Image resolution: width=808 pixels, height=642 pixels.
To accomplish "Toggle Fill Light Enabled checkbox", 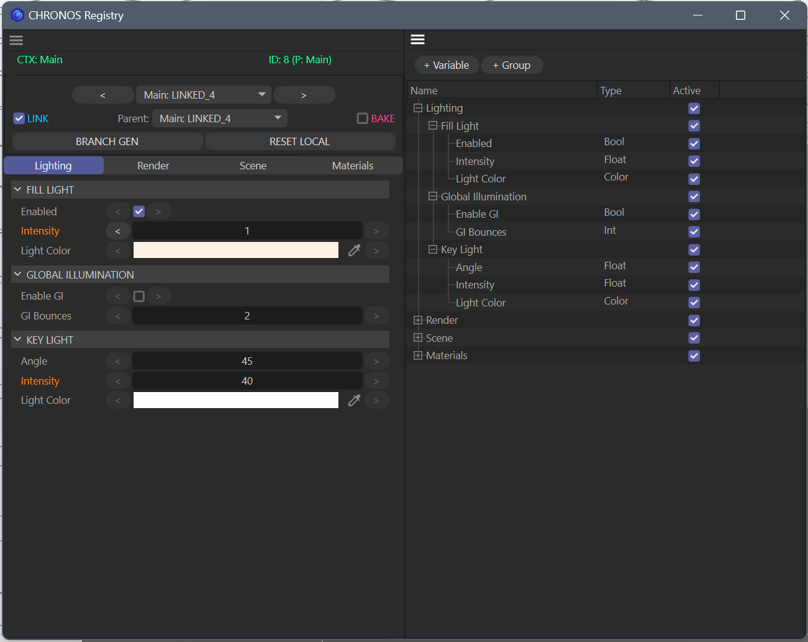I will click(x=139, y=212).
